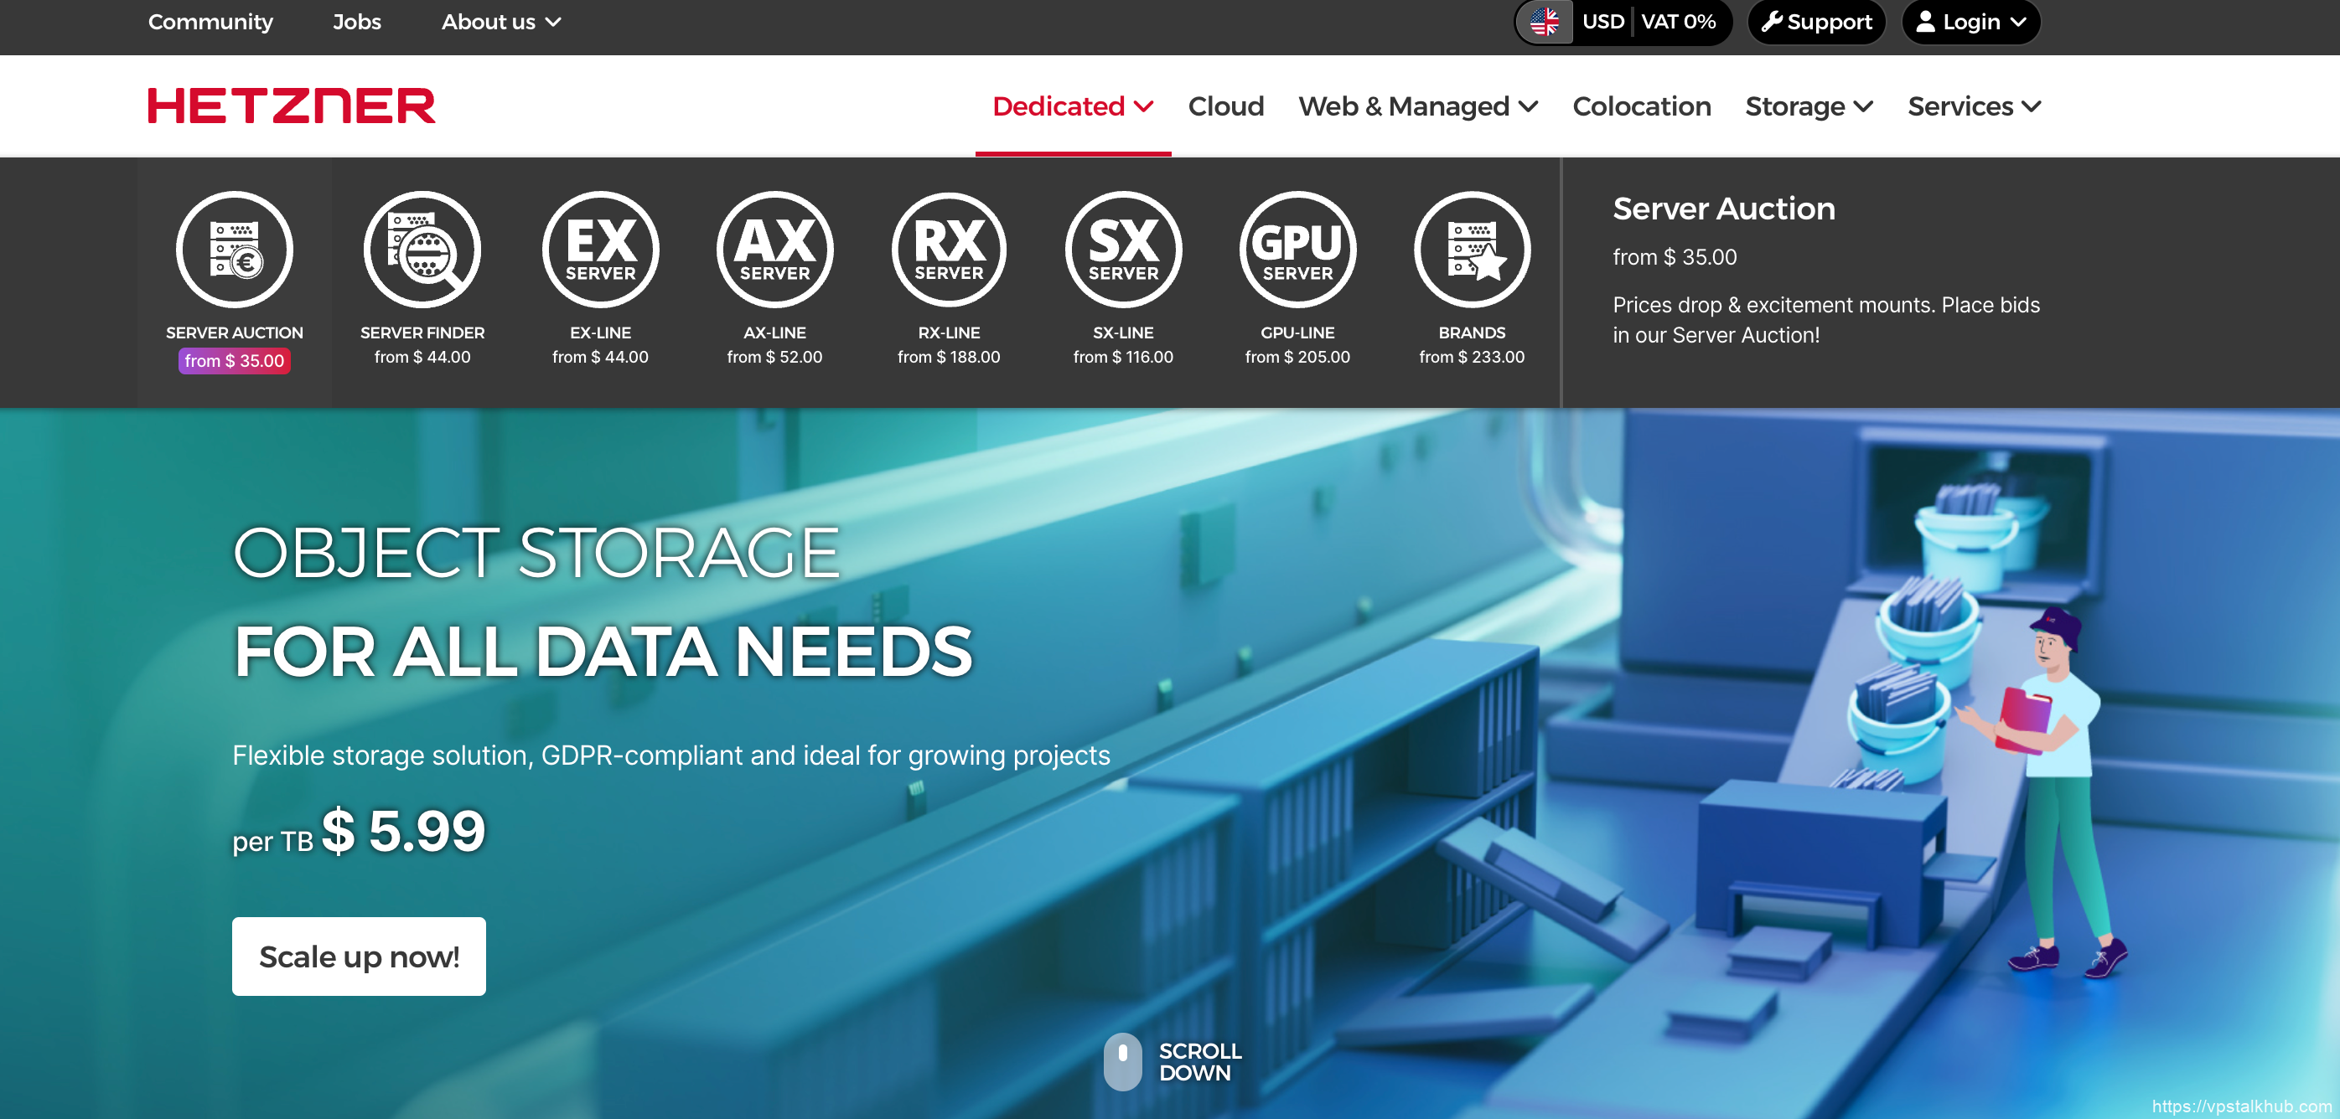Click the Server Finder magnifier icon
This screenshot has height=1119, width=2340.
[x=422, y=250]
